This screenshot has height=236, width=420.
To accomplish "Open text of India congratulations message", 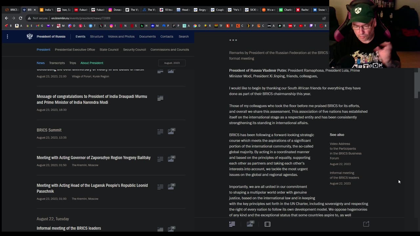I will 160,98.
